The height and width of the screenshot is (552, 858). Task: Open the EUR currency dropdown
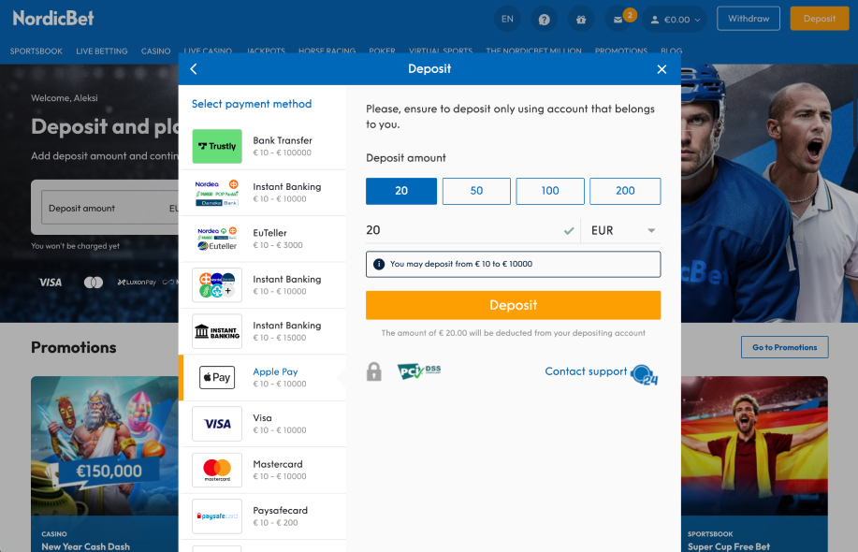pos(621,229)
